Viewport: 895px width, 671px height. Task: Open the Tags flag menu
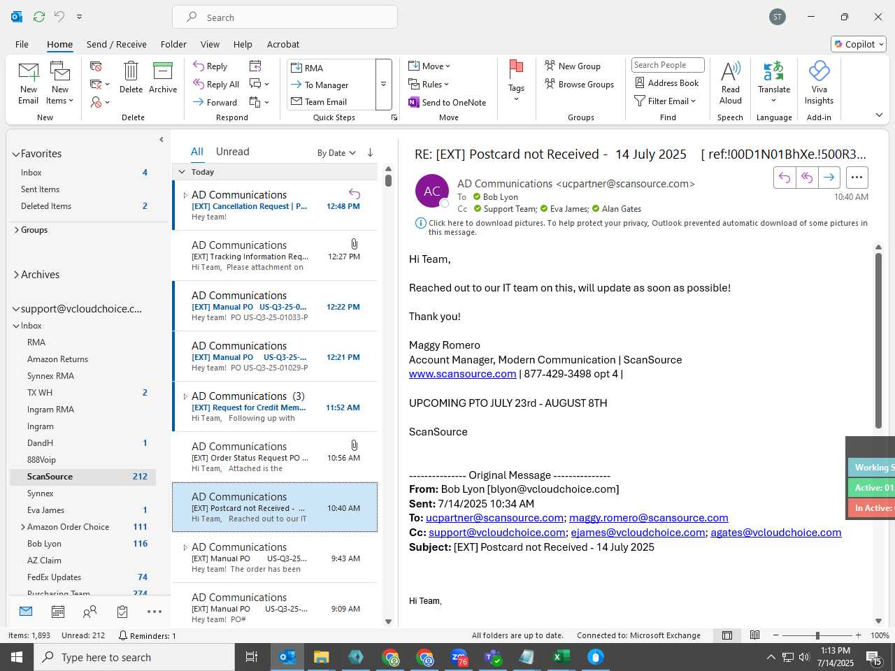point(516,80)
